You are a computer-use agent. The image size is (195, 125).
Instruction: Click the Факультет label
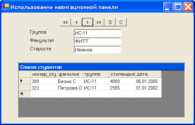pyautogui.click(x=42, y=41)
